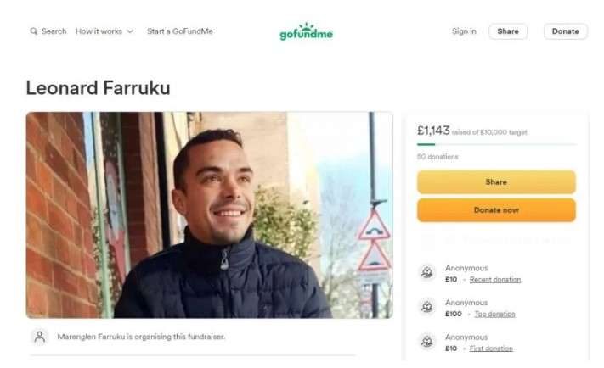Viewport: 604px width, 368px height.
Task: Click the fundraising progress bar
Action: click(x=496, y=145)
